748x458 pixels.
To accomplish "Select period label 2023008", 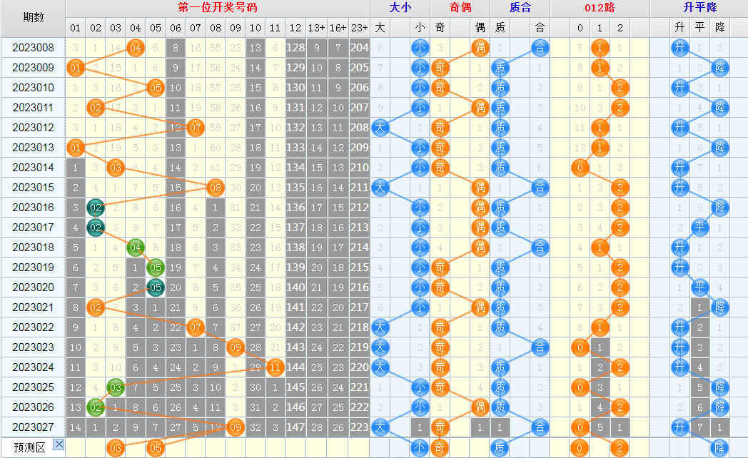I will pos(34,48).
